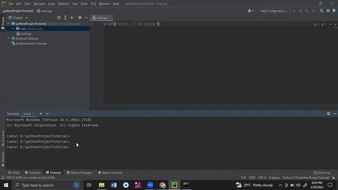
Task: Open Python 3.10 interpreter selector
Action: pos(306,178)
